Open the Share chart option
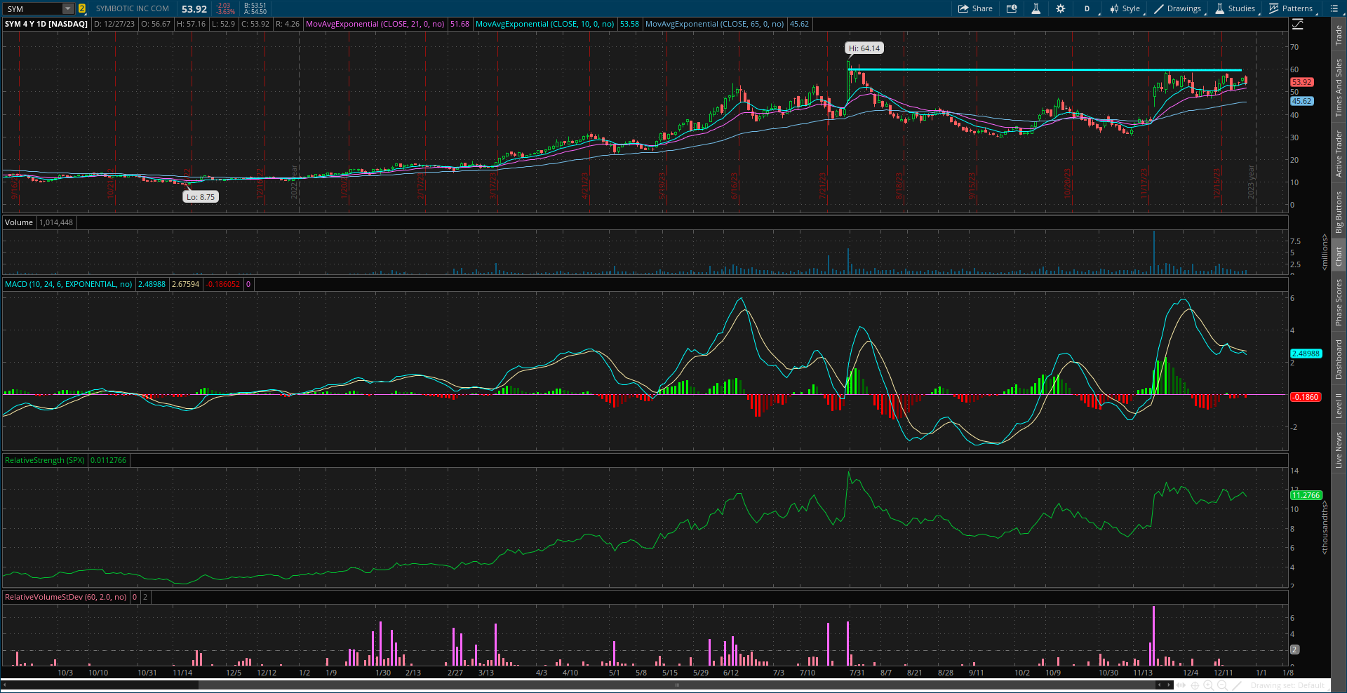The height and width of the screenshot is (693, 1347). click(x=975, y=8)
